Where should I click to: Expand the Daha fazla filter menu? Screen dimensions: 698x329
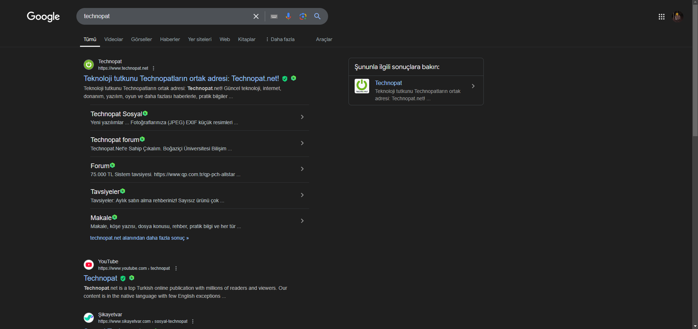280,39
